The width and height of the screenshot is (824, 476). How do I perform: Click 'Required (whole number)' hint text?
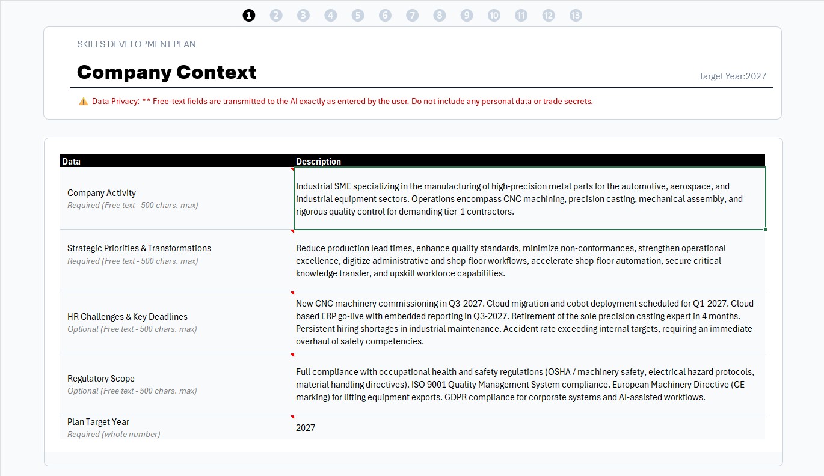[114, 434]
